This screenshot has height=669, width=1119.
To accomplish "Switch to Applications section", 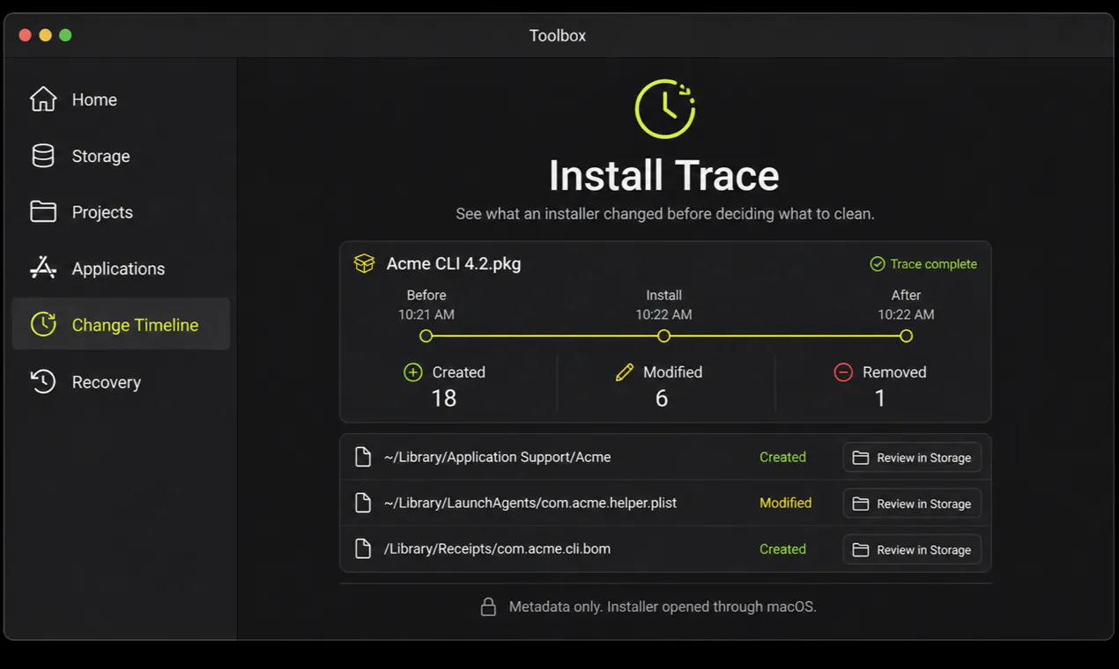I will [122, 268].
